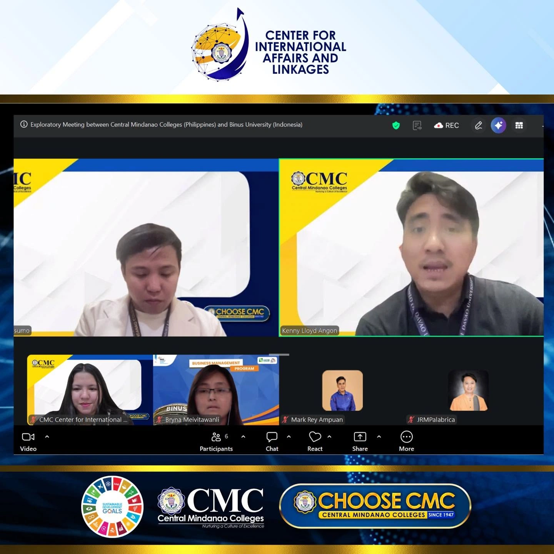Image resolution: width=554 pixels, height=554 pixels.
Task: Select the sumo participant video tile
Action: point(146,247)
